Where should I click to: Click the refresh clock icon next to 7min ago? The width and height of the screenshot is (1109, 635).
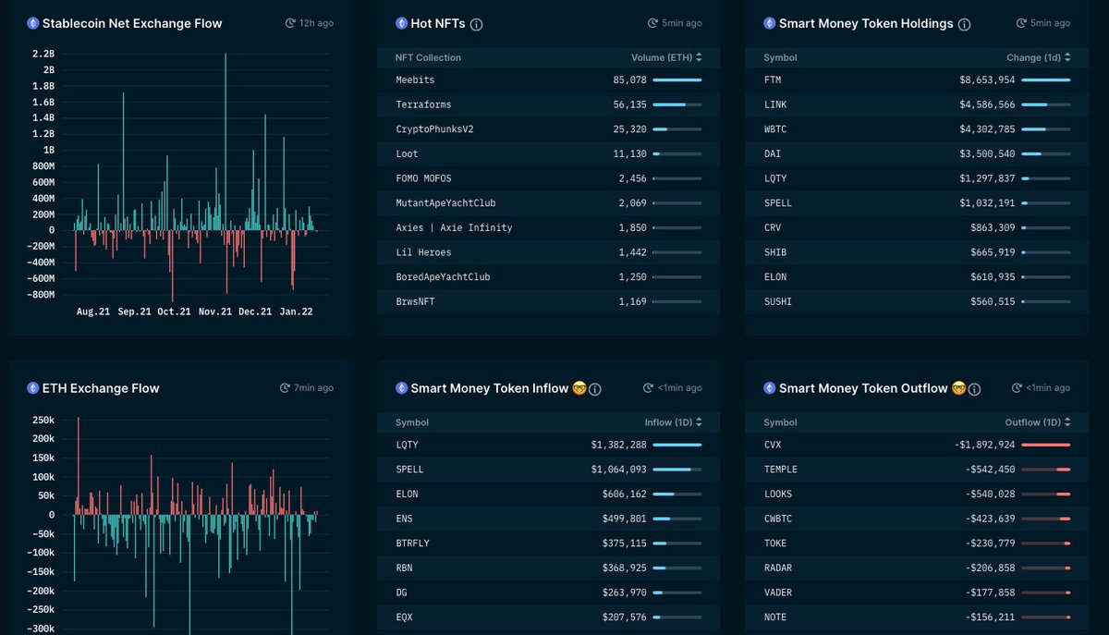285,388
